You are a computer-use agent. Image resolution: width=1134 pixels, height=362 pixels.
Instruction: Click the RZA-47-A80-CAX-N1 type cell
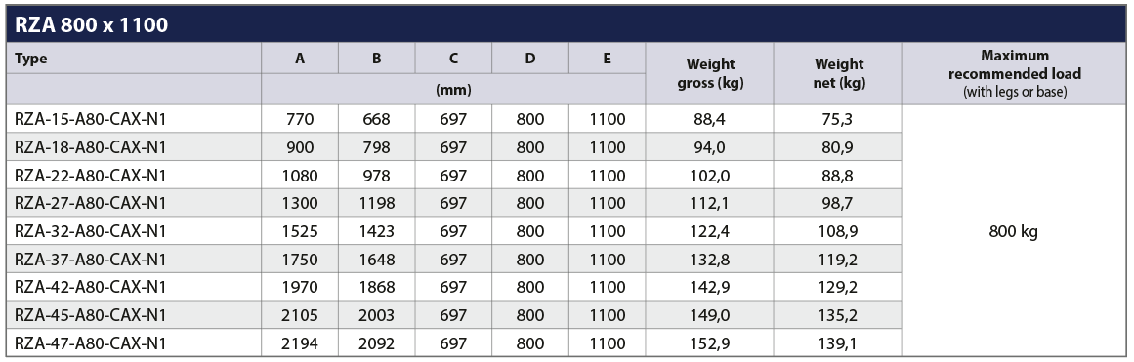click(x=91, y=343)
